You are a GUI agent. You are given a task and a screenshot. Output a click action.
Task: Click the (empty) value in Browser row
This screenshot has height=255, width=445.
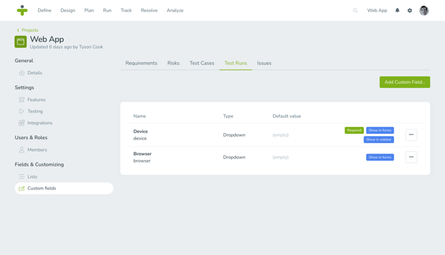pos(281,157)
